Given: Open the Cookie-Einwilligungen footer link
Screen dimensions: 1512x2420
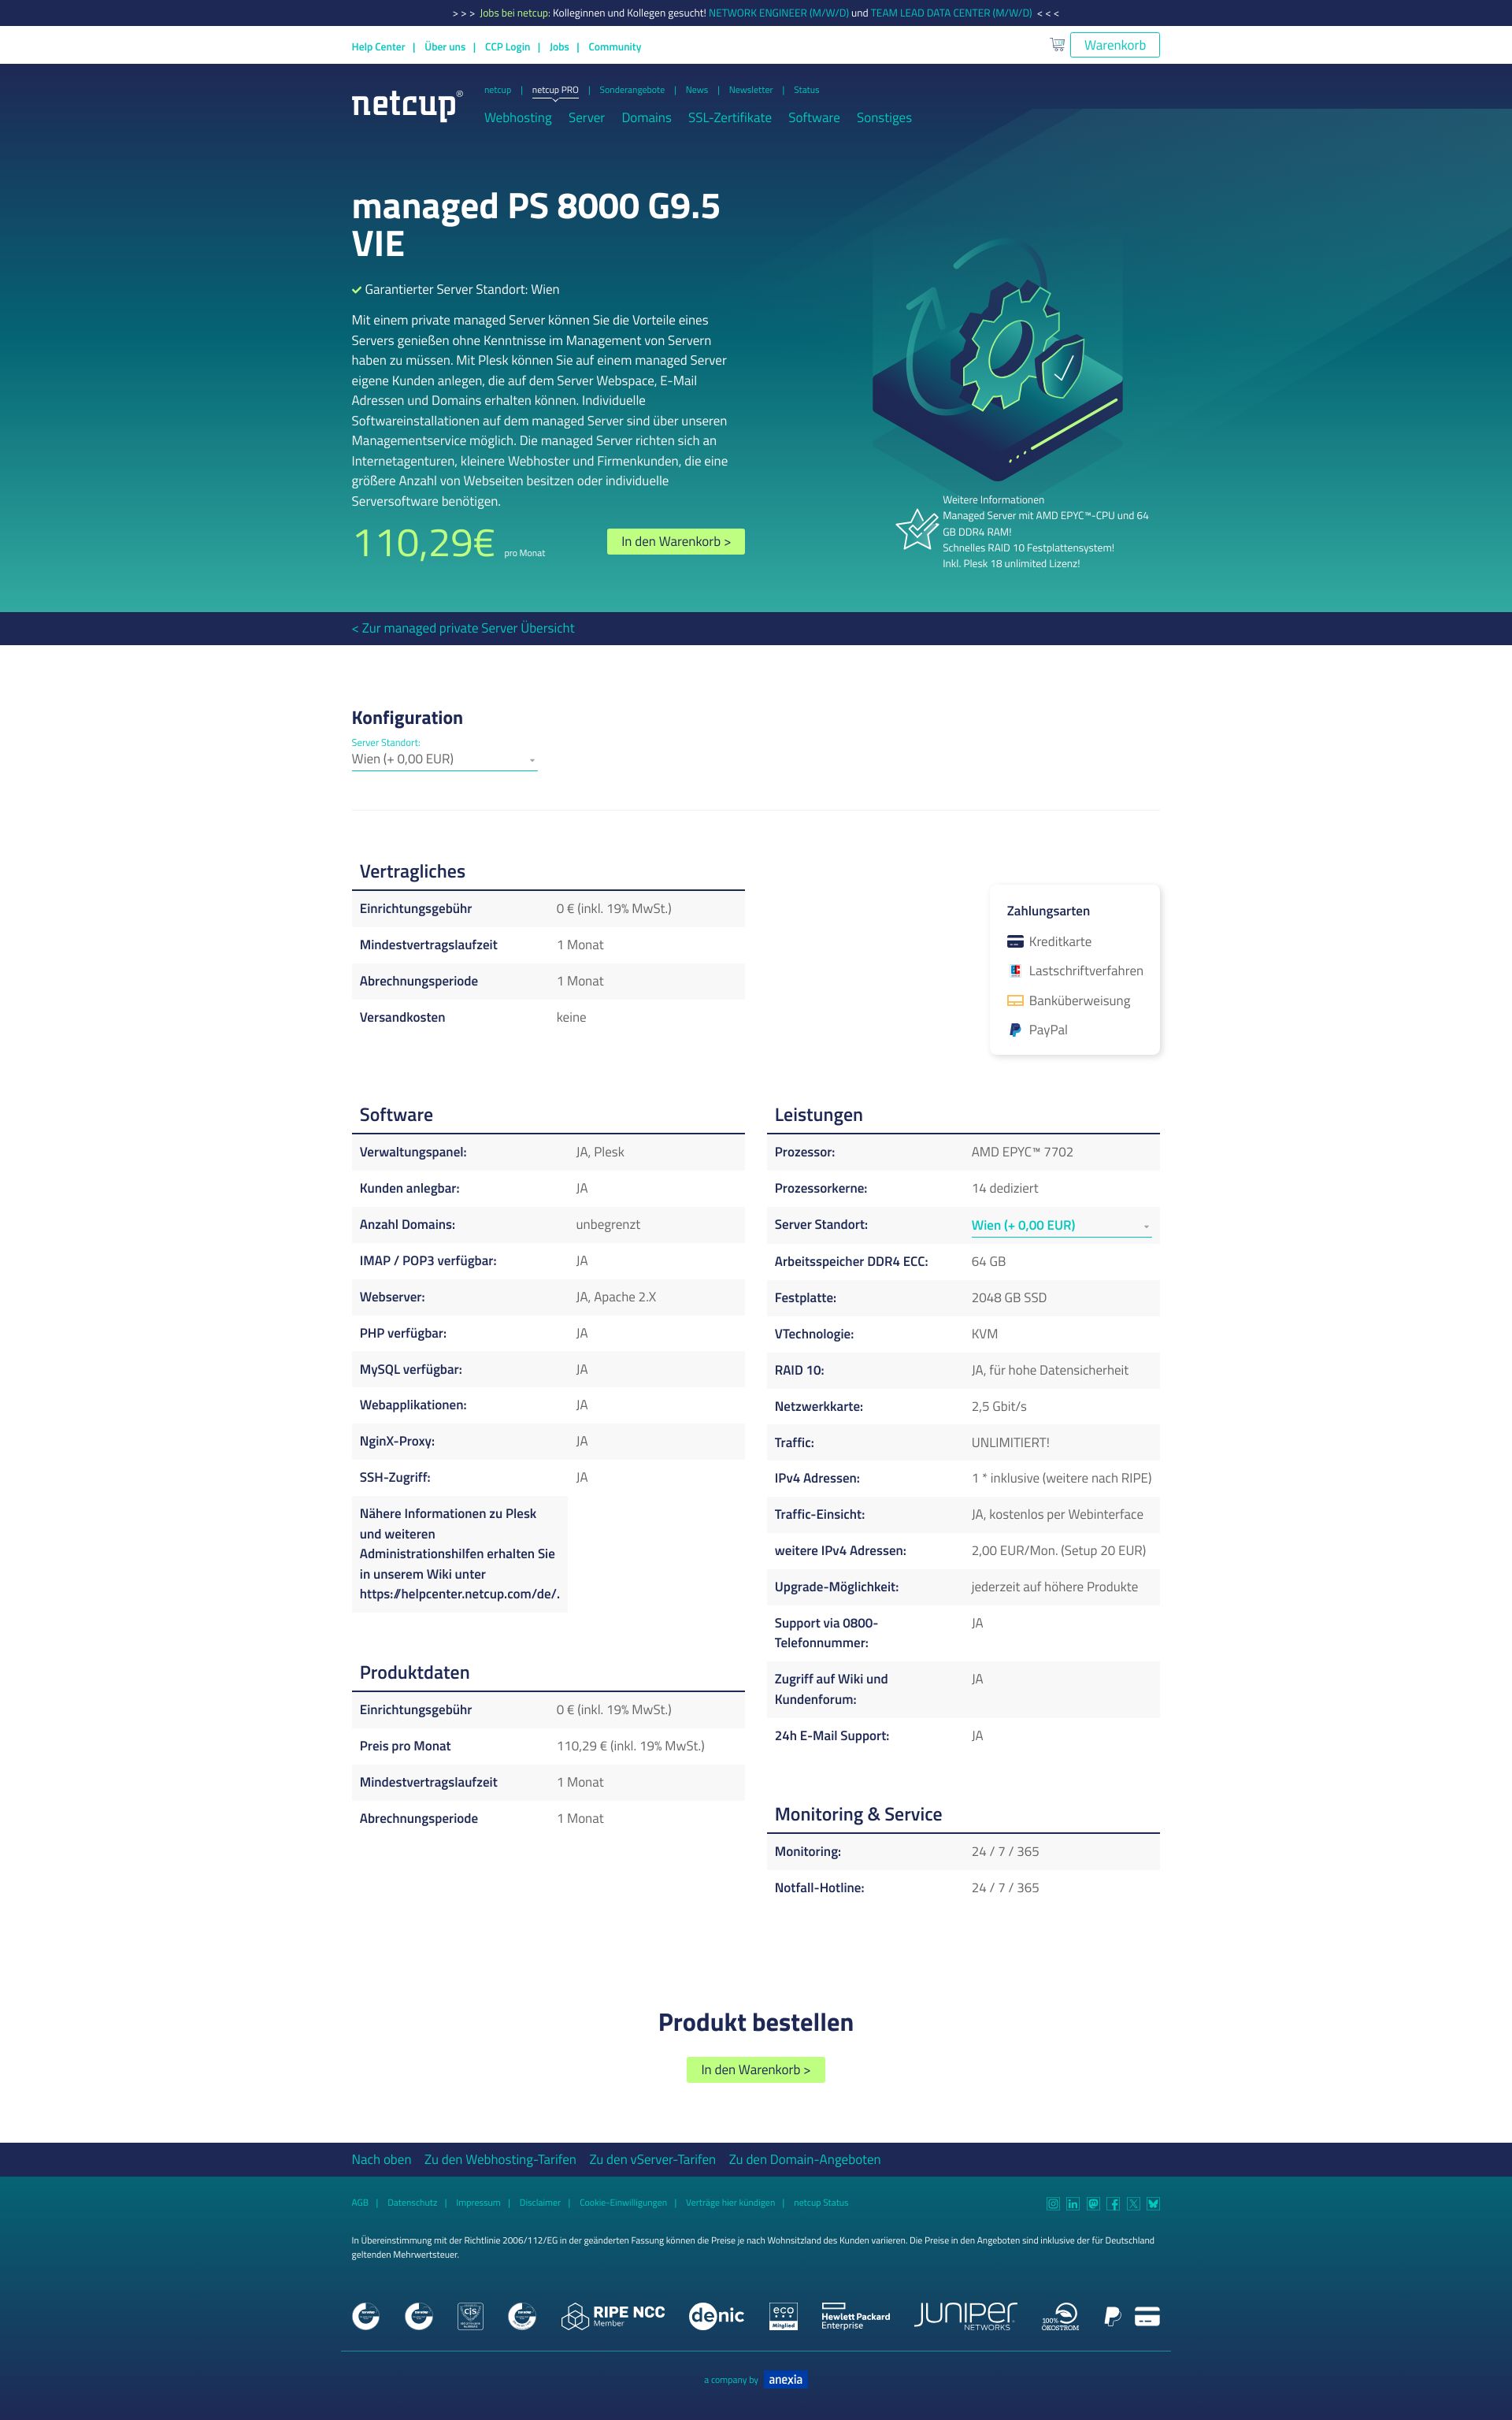Looking at the screenshot, I should pos(623,2203).
